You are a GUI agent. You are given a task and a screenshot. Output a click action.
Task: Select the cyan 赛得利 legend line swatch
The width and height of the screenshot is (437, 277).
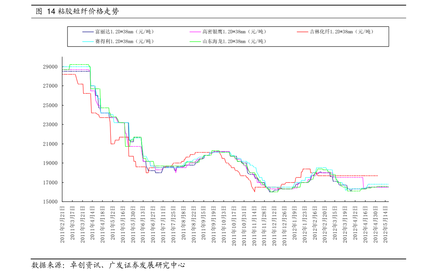88,42
